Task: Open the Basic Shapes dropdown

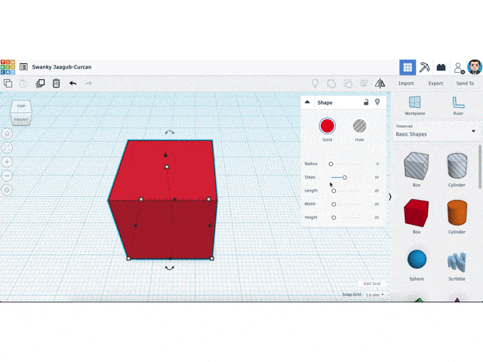Action: tap(436, 133)
